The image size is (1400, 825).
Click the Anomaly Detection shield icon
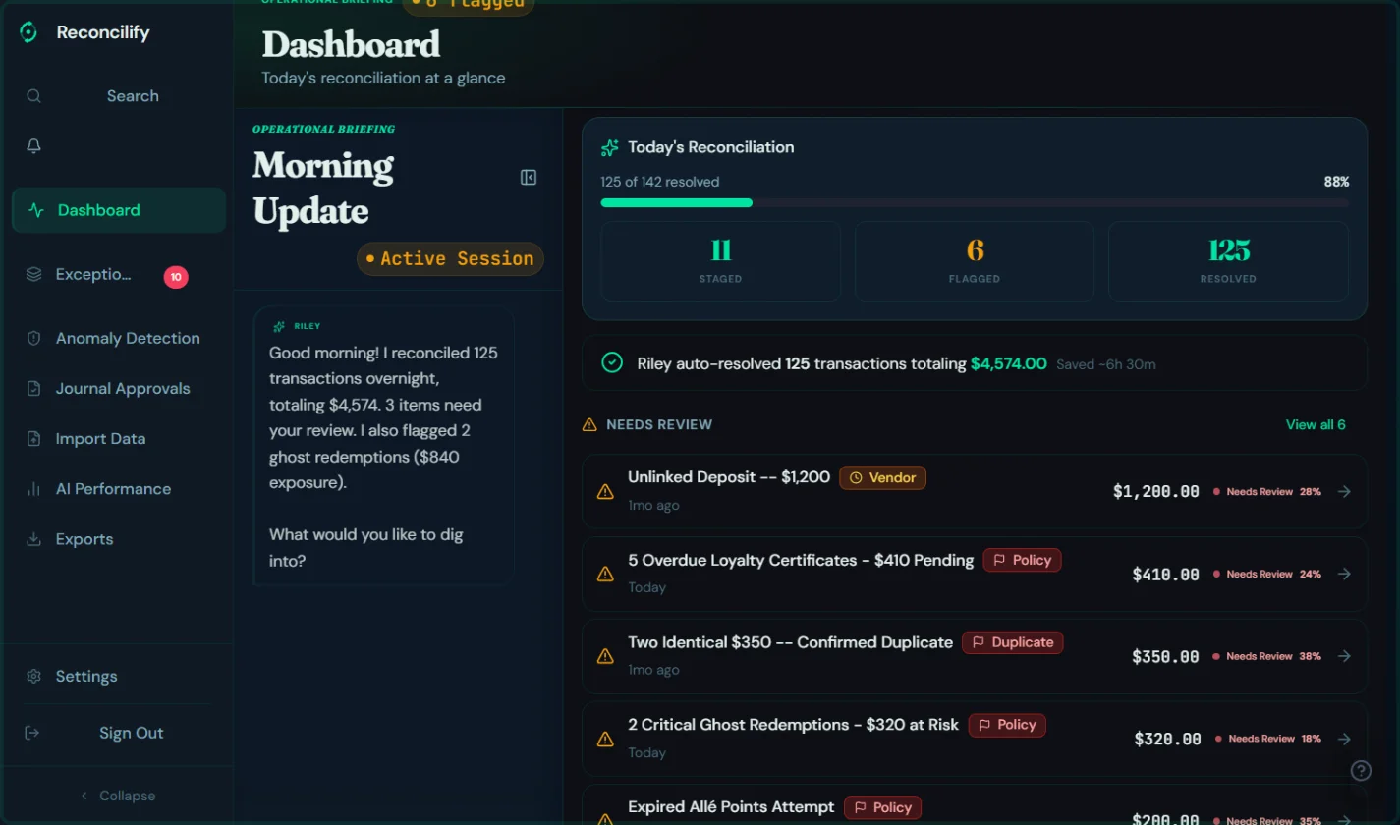tap(34, 338)
